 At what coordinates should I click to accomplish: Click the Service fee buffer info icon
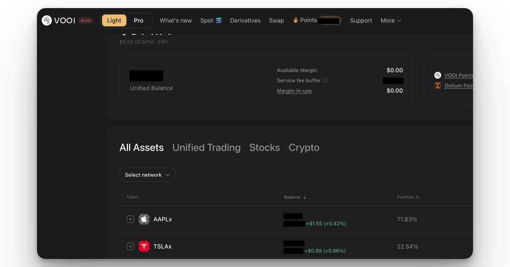tap(325, 81)
